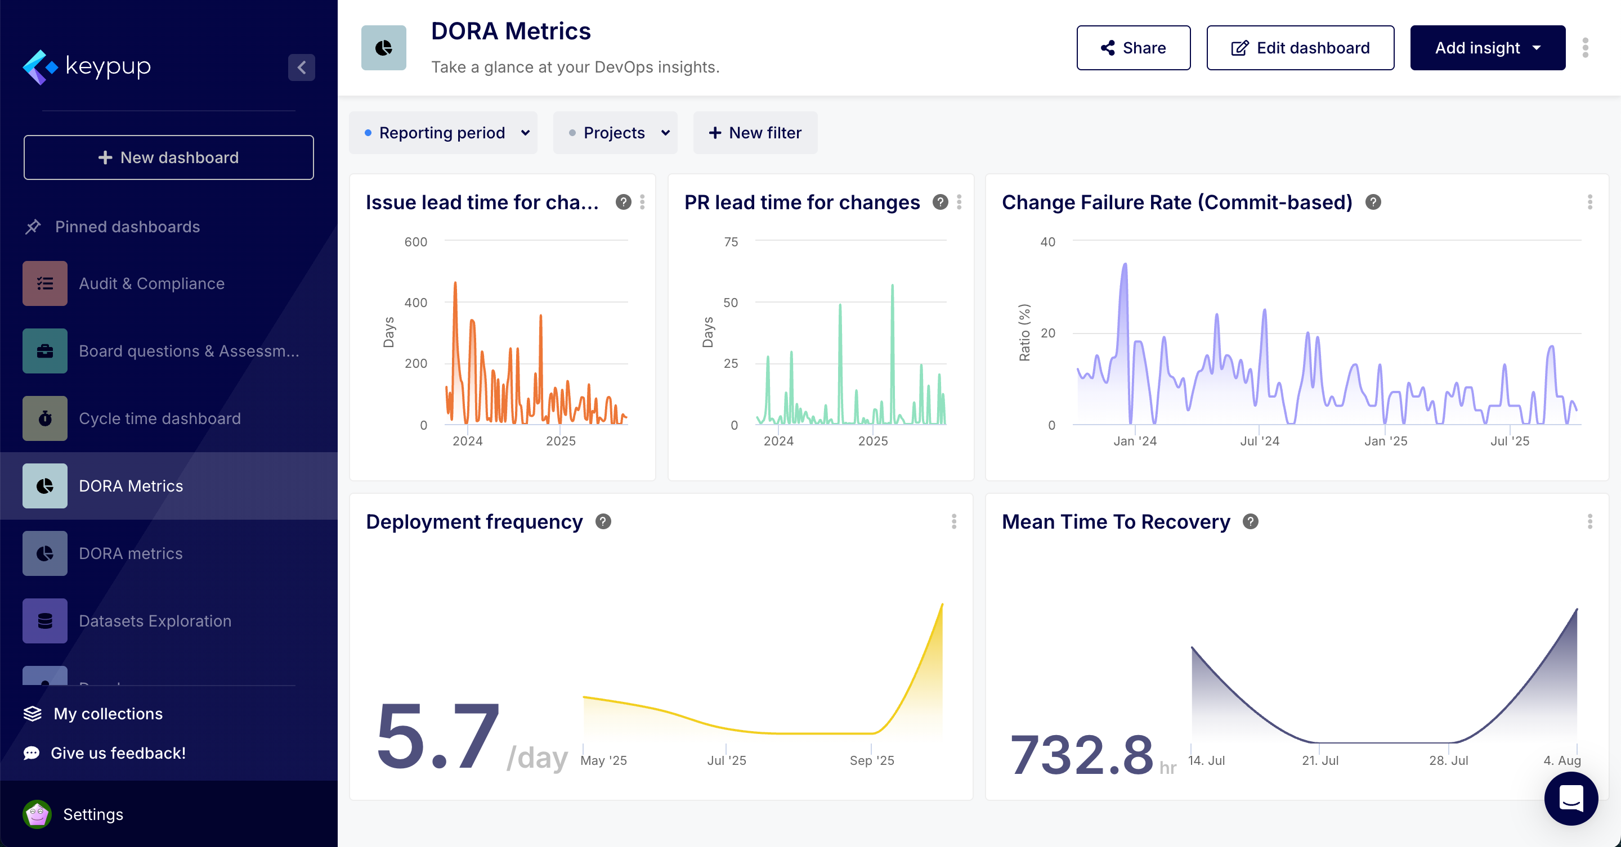Open My collections
Screen dimensions: 1621x847
pos(107,713)
